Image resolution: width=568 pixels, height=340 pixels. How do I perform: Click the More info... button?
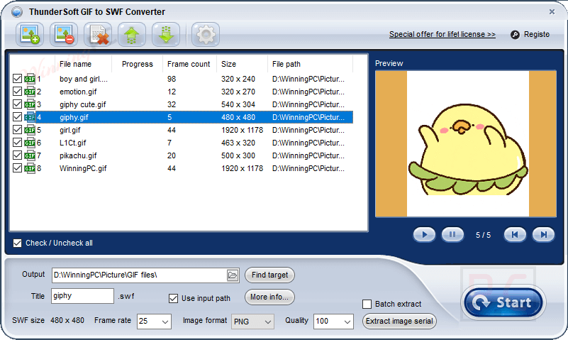point(269,297)
